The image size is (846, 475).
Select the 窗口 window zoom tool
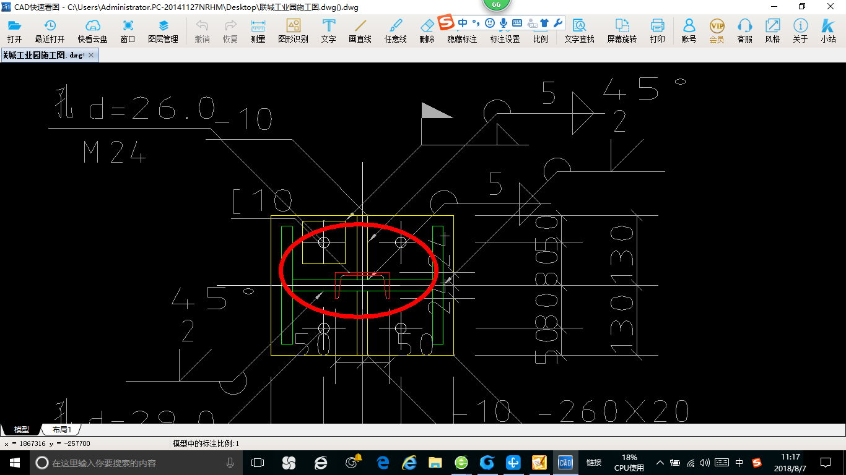(128, 30)
